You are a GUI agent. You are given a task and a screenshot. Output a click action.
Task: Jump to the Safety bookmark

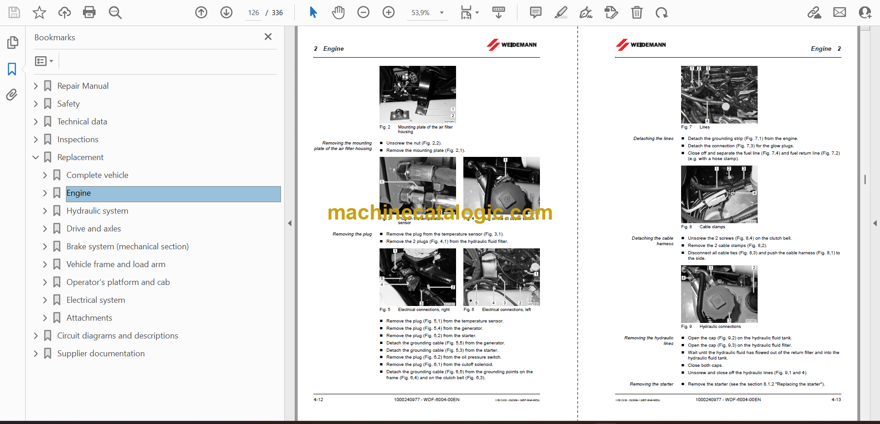(x=68, y=104)
